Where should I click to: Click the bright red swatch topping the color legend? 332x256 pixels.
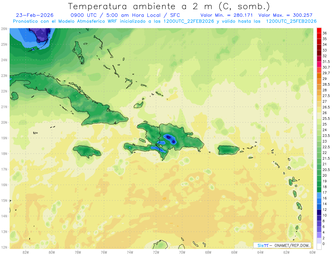319,30
